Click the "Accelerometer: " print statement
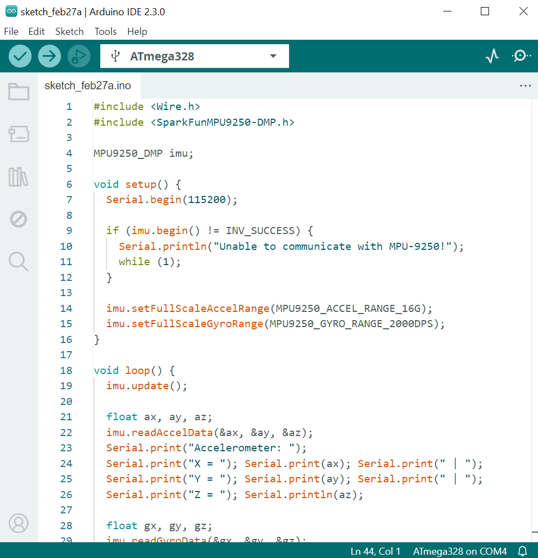The width and height of the screenshot is (538, 558). pos(206,448)
